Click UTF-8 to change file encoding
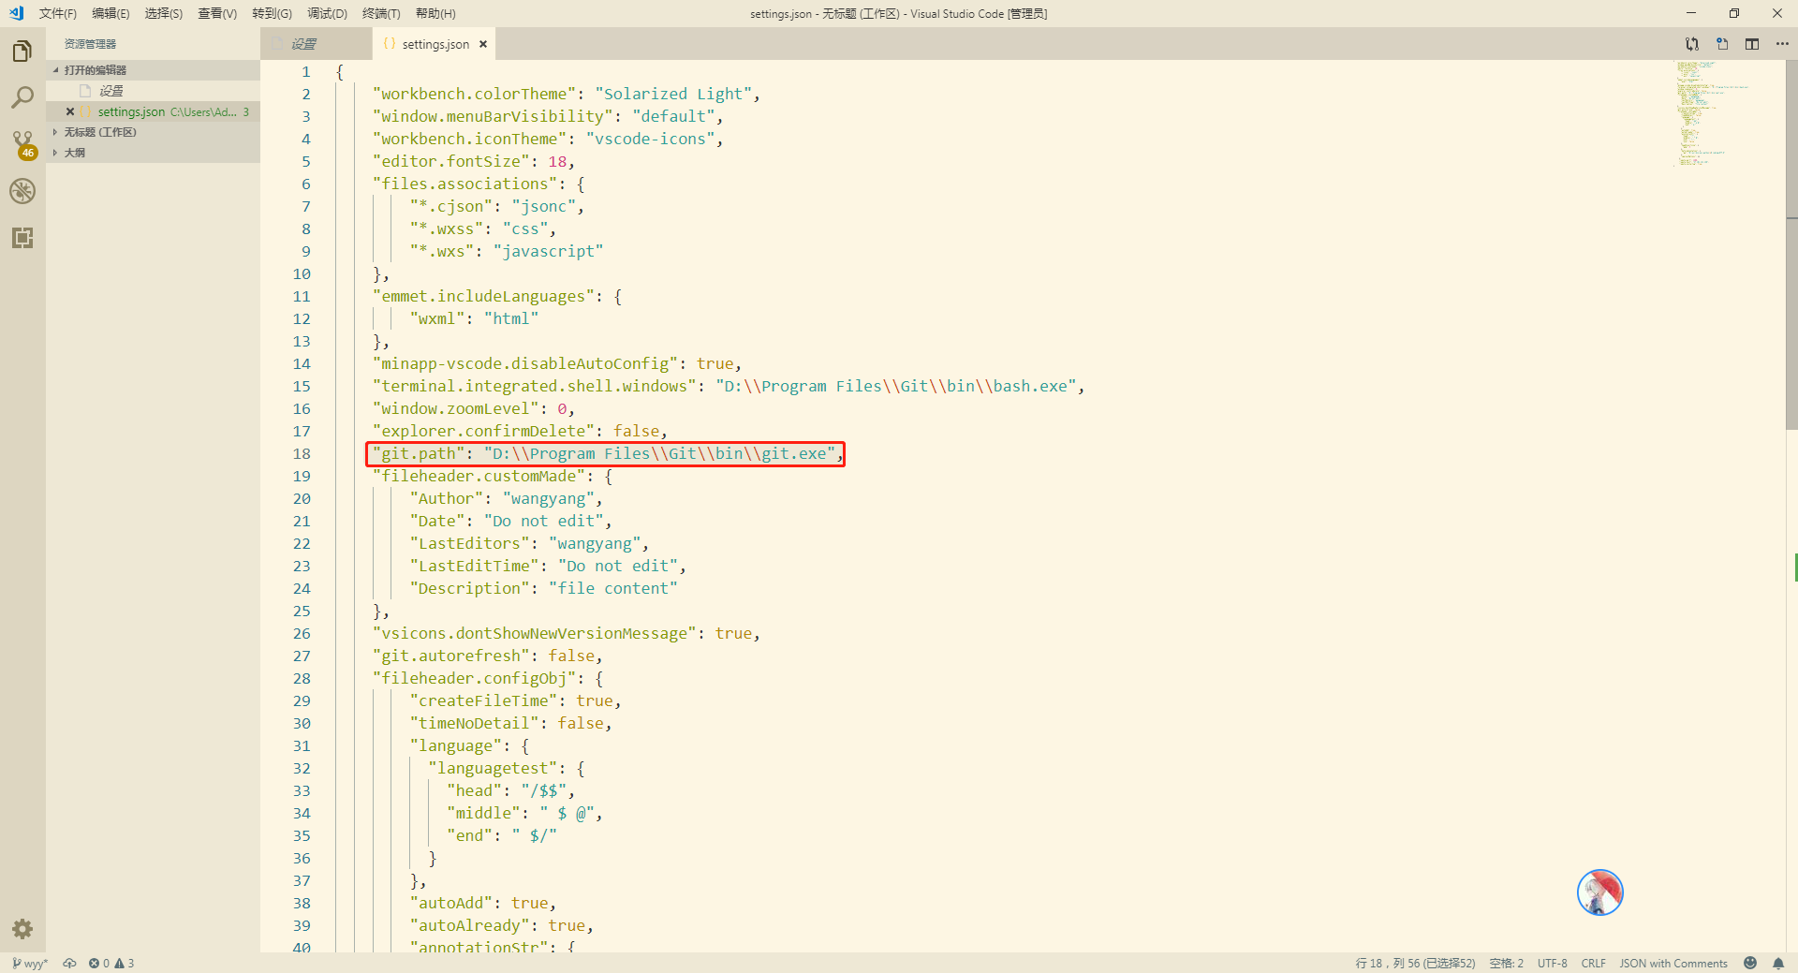The width and height of the screenshot is (1798, 973). 1553,963
